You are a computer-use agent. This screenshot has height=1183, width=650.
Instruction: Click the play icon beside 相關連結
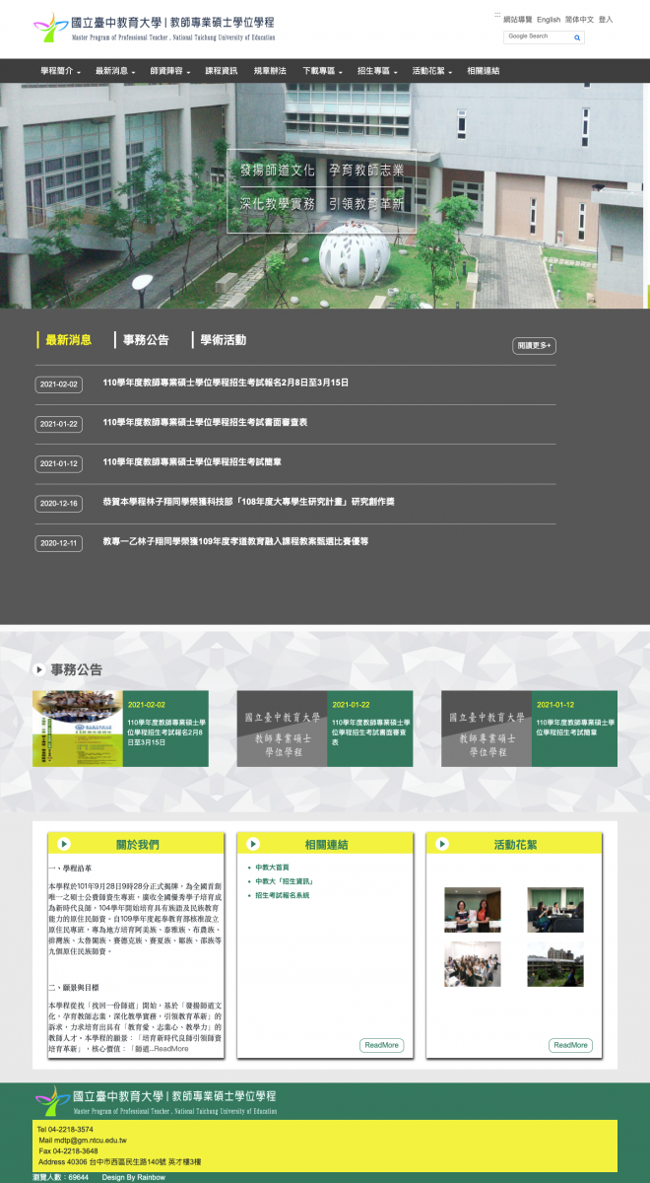[253, 844]
